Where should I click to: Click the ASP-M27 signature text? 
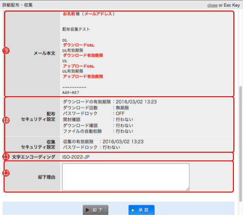(71, 93)
